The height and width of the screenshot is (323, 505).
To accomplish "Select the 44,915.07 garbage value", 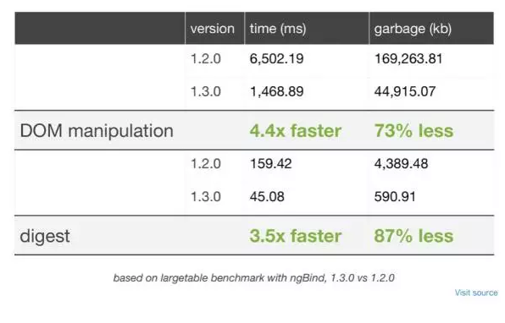I will point(405,91).
